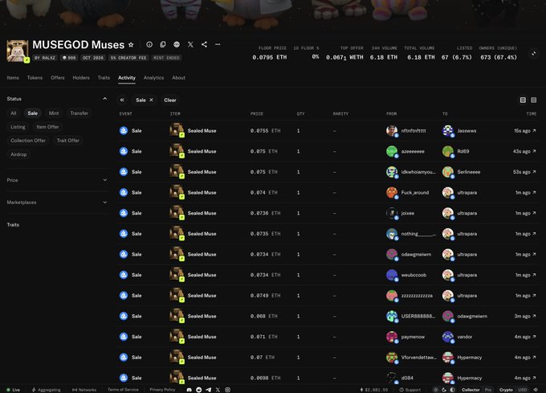Toggle the Mint status filter
Viewport: 546px width, 393px height.
[54, 113]
